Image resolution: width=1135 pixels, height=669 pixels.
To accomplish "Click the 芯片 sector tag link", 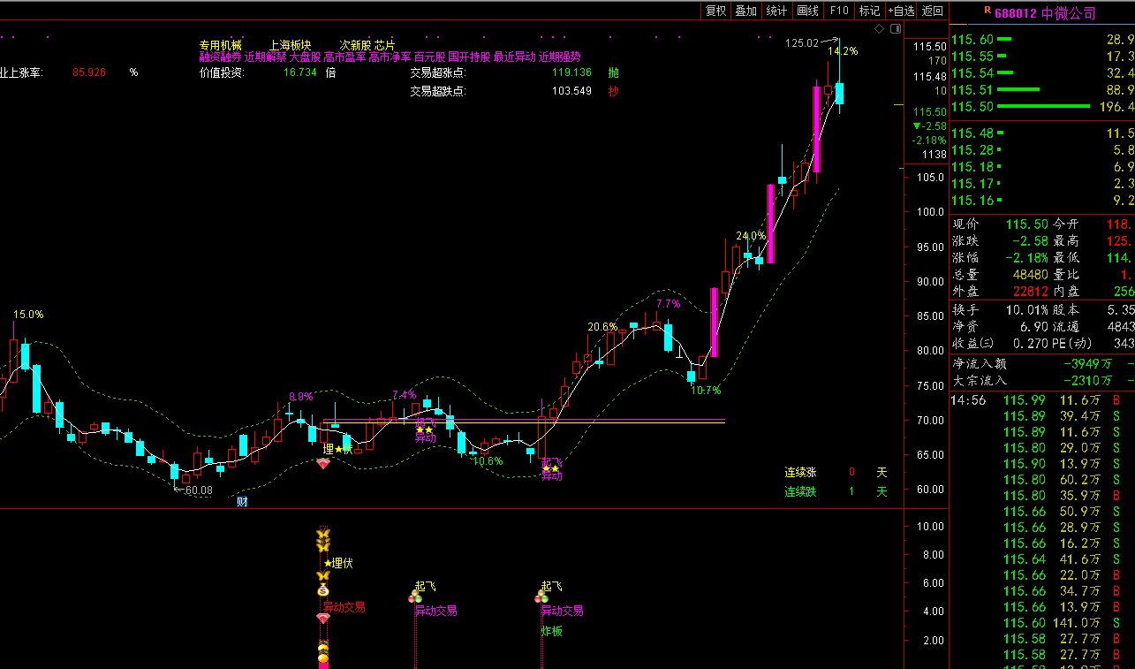I will pos(384,45).
